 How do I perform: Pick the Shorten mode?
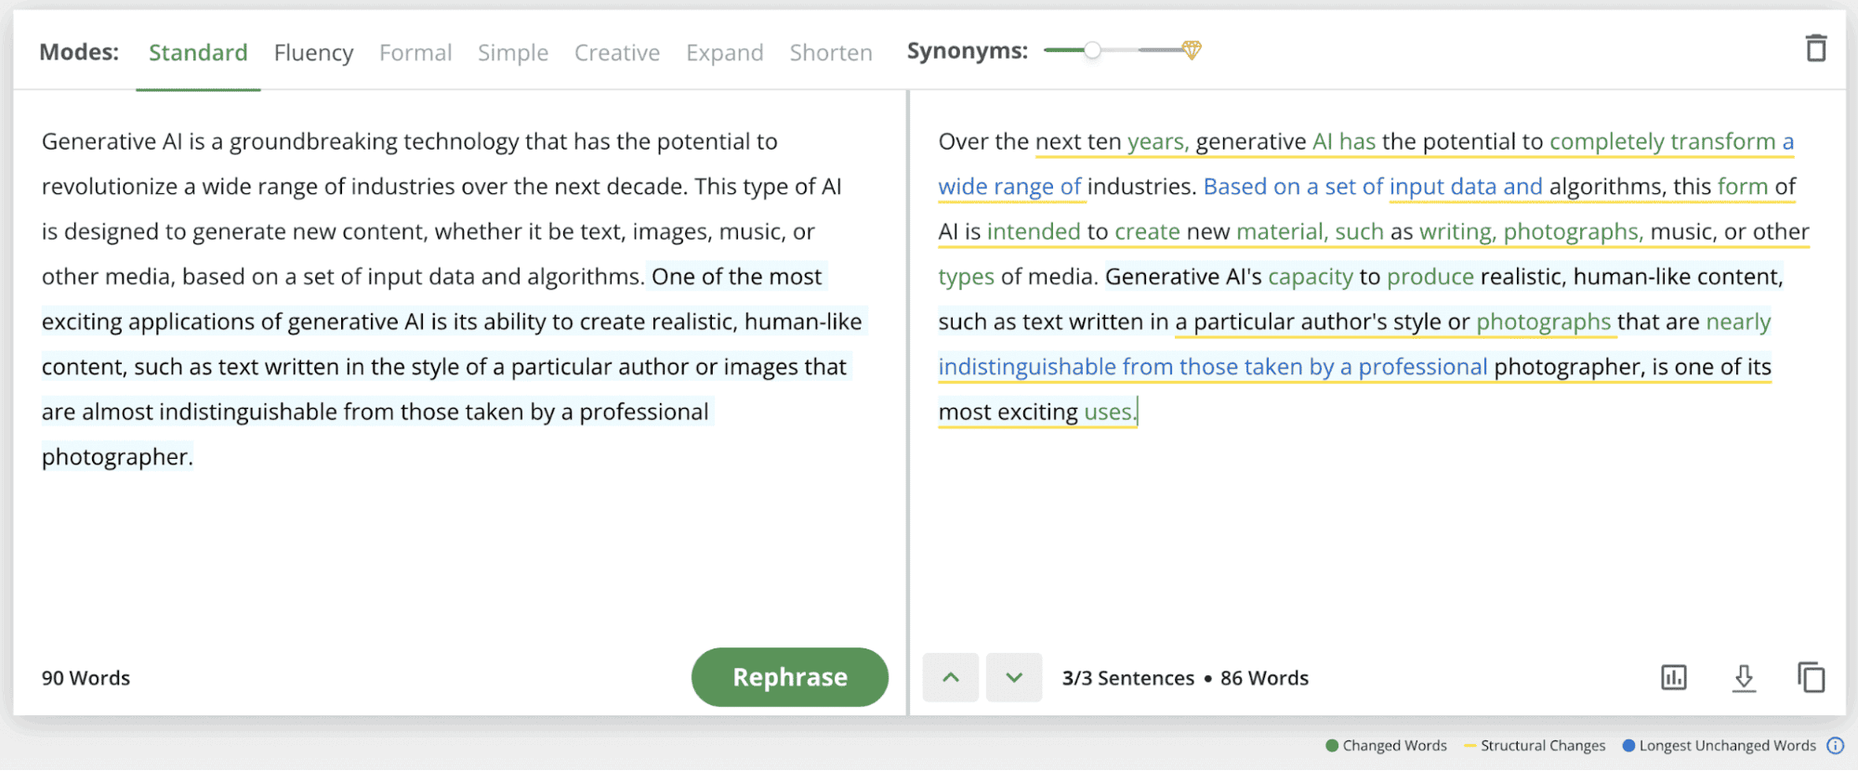(x=831, y=53)
